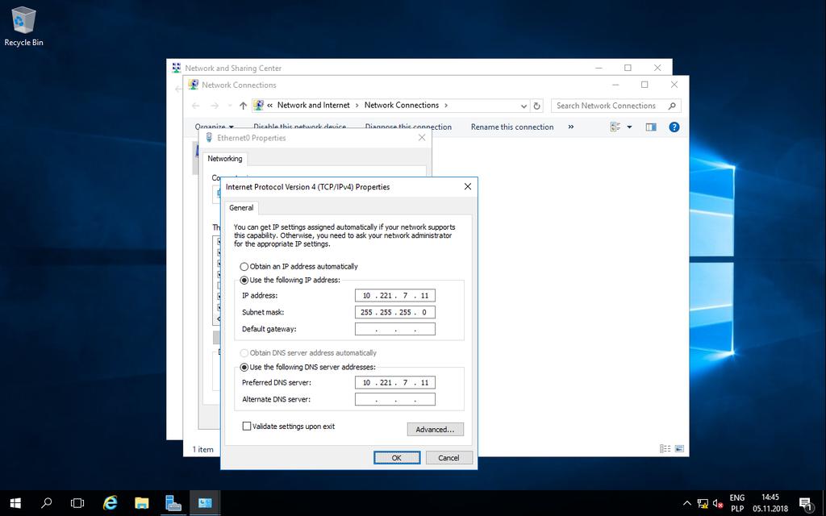
Task: Switch to large icons view in status bar
Action: tap(679, 448)
